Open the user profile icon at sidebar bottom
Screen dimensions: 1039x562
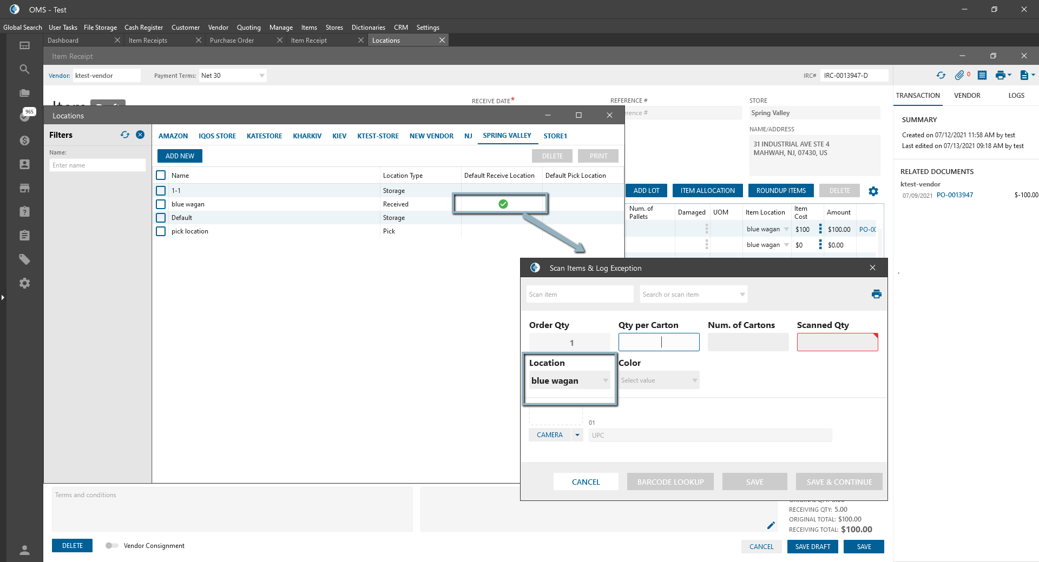(x=24, y=550)
